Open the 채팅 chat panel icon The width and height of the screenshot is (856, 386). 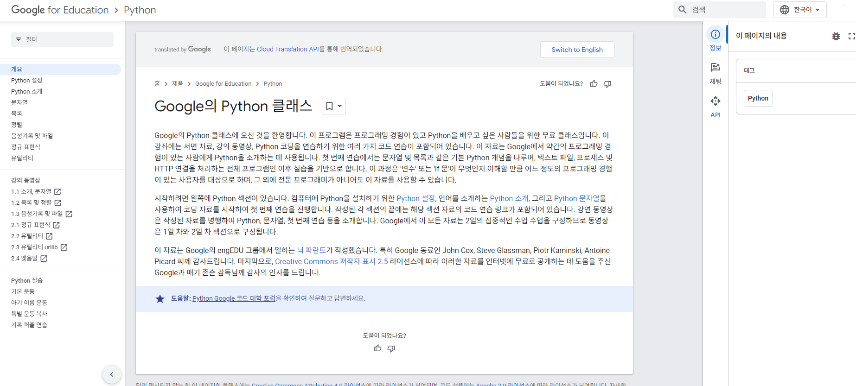click(x=715, y=68)
